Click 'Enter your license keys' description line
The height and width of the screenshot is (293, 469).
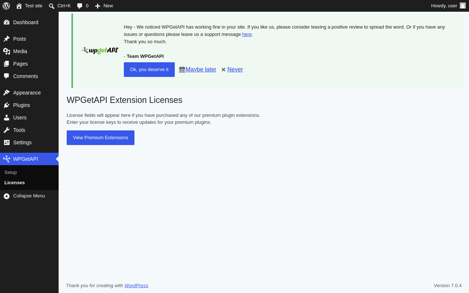pos(139,122)
